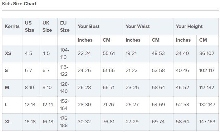The image size is (220, 132).
Task: Click the 'US Size' column header
Action: click(x=29, y=26)
